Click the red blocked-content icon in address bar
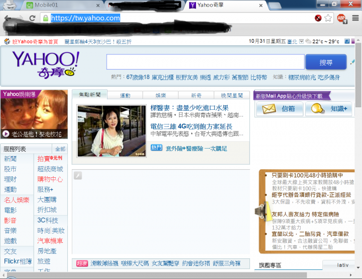Screen dimensions: 362x279 (318, 18)
